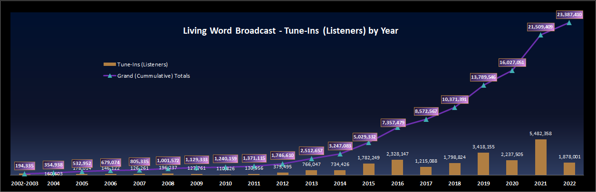
Task: Select the cumulative data label 1,001,572
Action: point(168,161)
